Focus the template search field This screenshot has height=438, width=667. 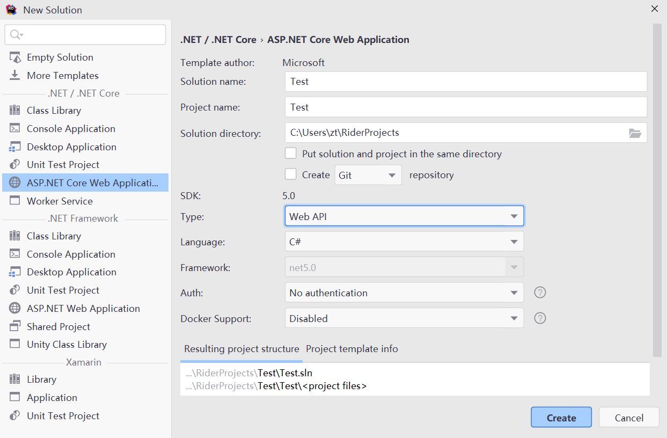tap(85, 35)
